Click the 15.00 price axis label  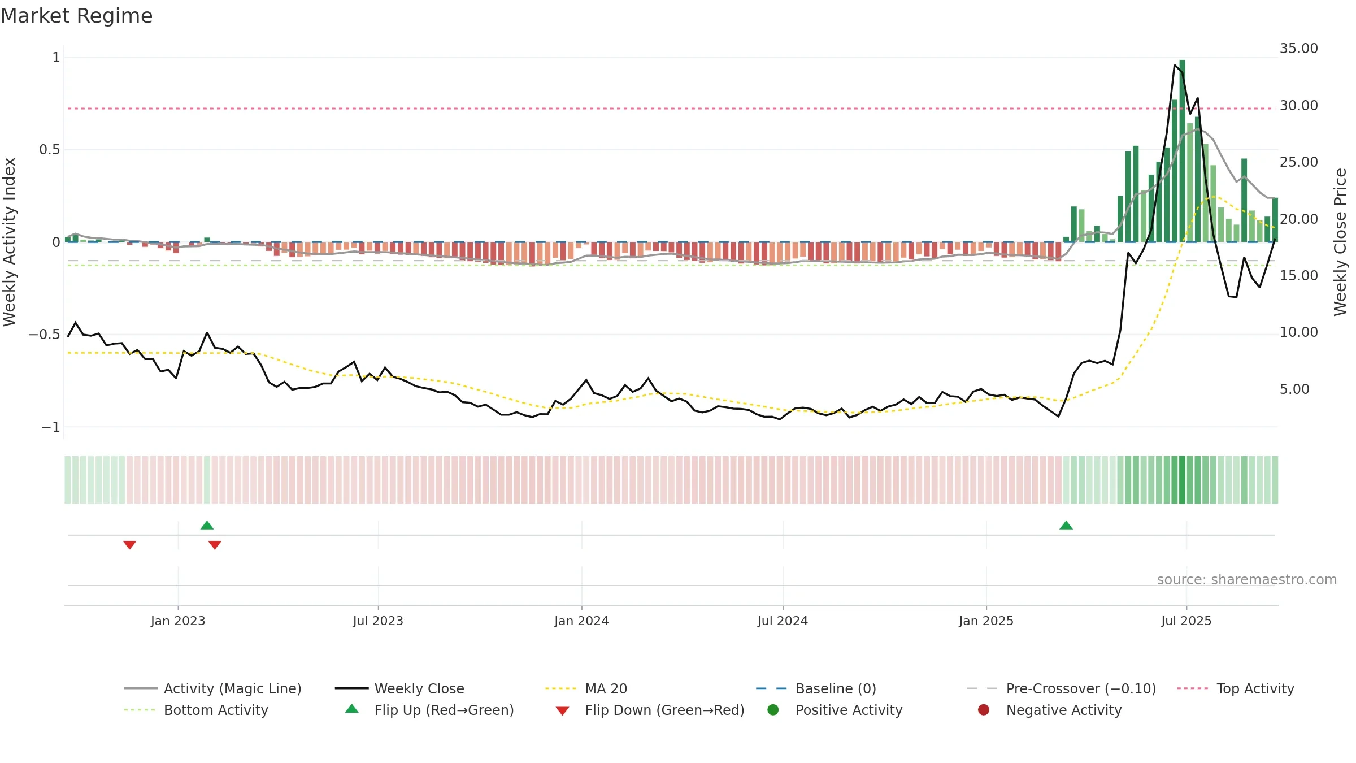1298,276
